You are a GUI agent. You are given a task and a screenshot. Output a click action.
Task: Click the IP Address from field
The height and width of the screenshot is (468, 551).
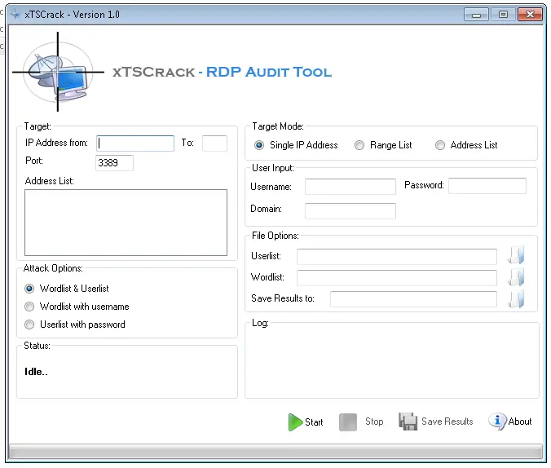pos(135,143)
